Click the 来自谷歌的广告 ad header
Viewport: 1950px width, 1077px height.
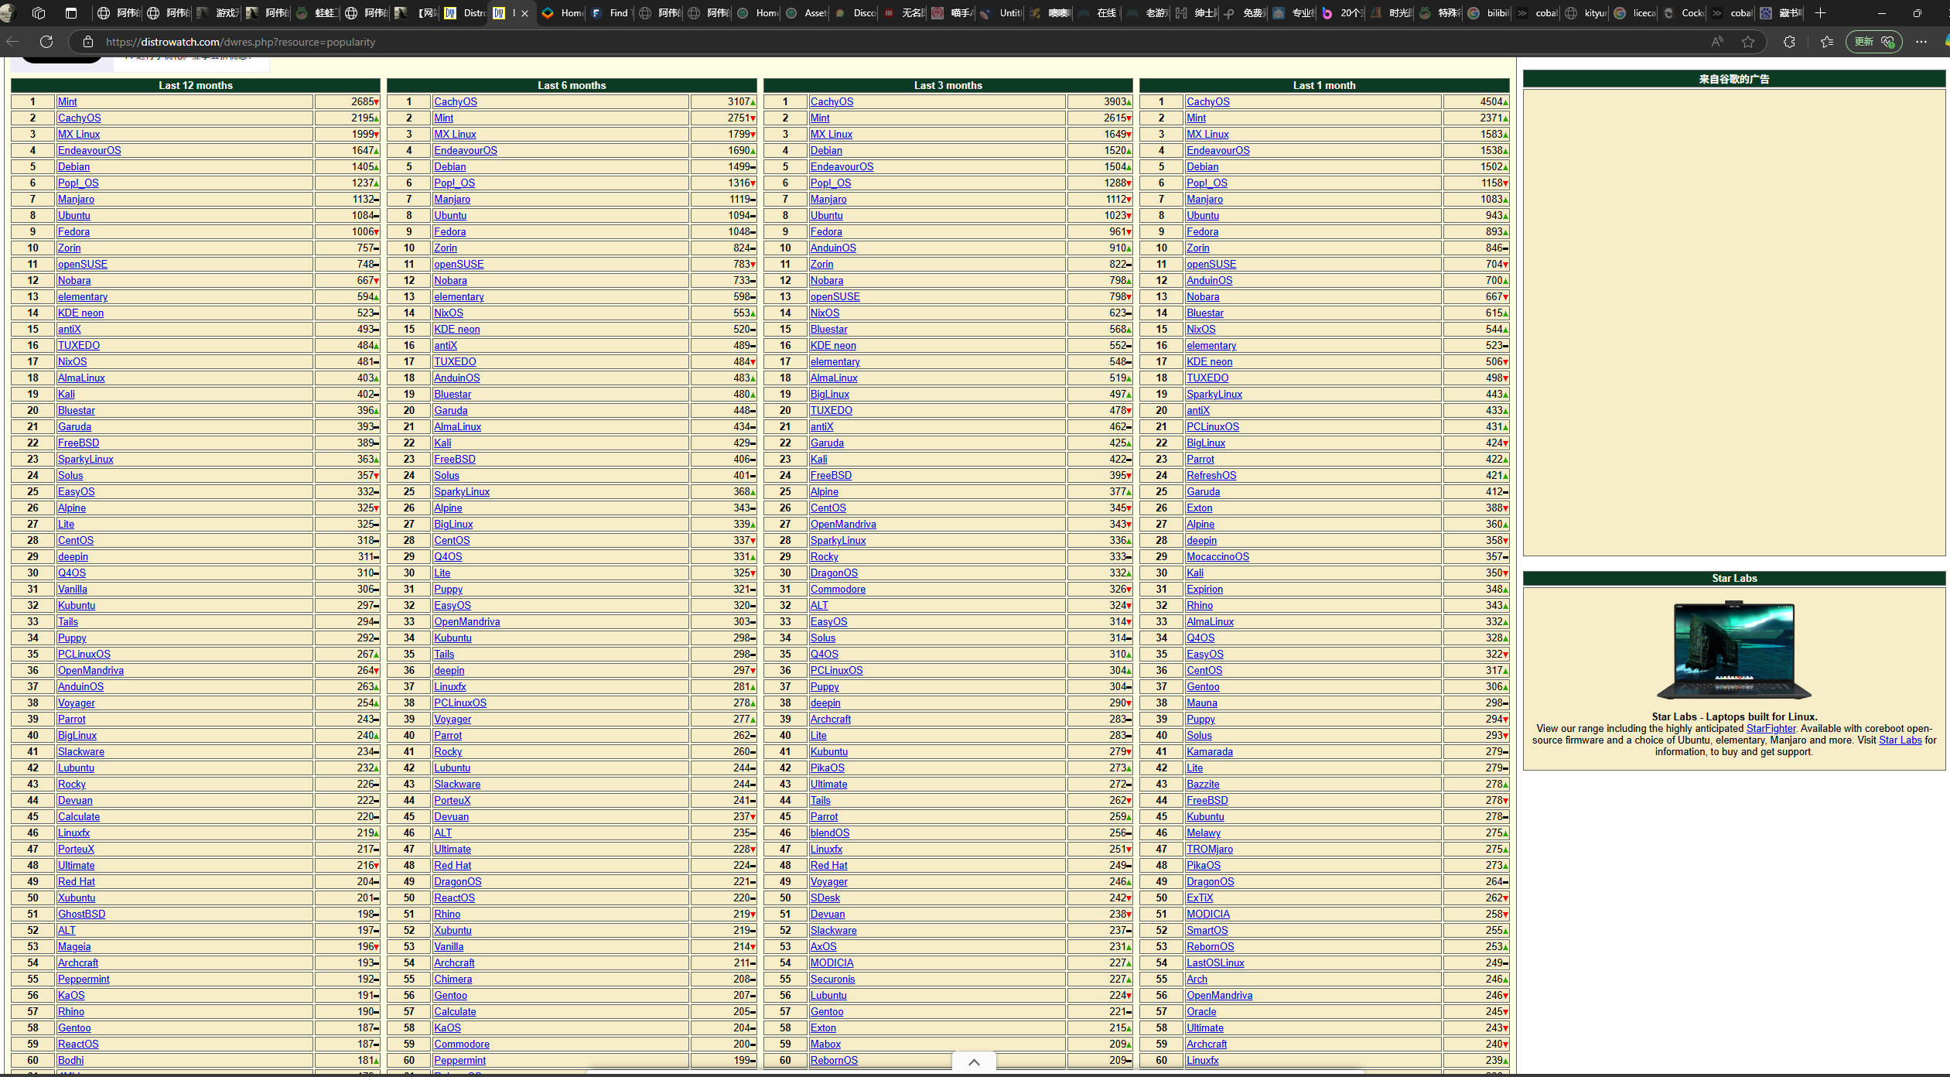(1734, 79)
